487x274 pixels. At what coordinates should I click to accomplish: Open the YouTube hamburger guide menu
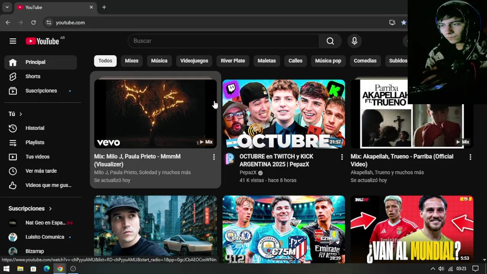click(13, 41)
